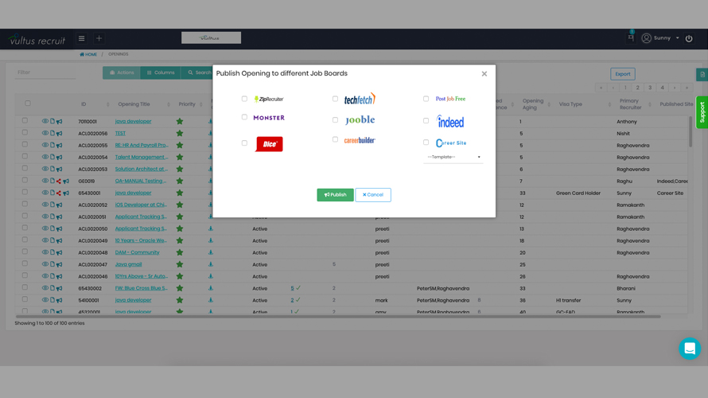
Task: Click the Indeed logo
Action: [450, 122]
